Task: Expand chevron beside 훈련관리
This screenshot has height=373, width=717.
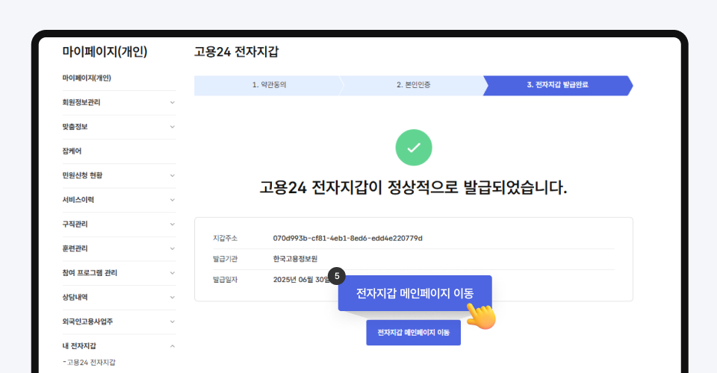Action: click(173, 248)
